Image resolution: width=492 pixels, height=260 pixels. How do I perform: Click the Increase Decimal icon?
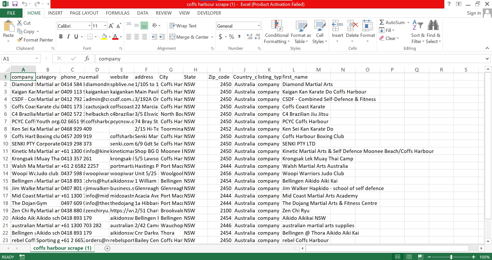pos(250,37)
